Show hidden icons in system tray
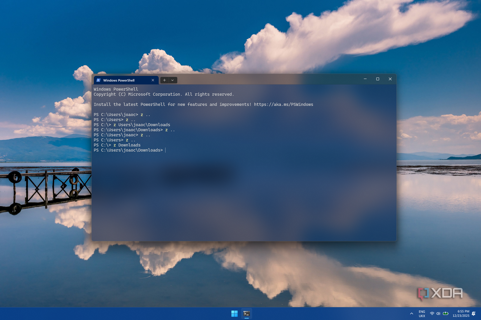The width and height of the screenshot is (481, 320). tap(412, 314)
